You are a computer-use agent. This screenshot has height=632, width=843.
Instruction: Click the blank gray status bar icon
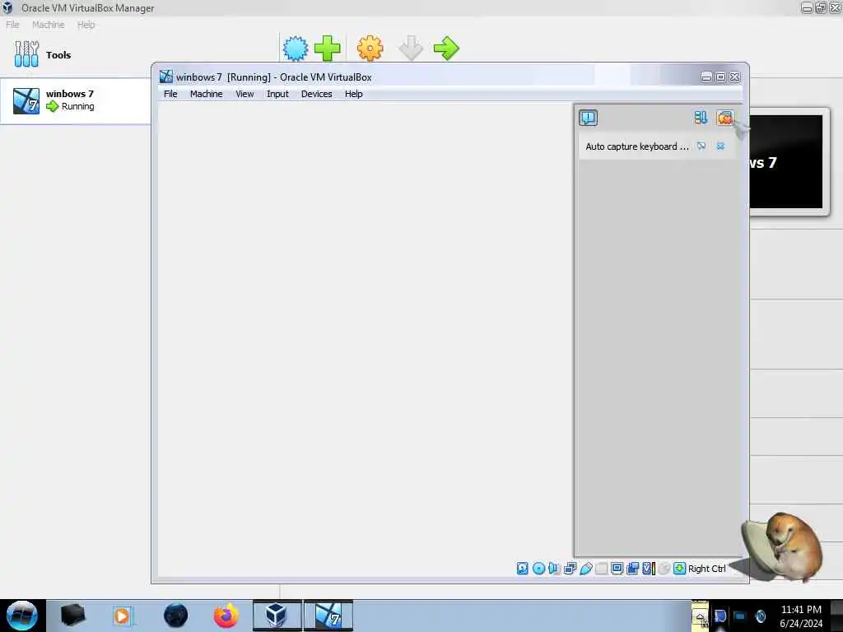coord(602,569)
